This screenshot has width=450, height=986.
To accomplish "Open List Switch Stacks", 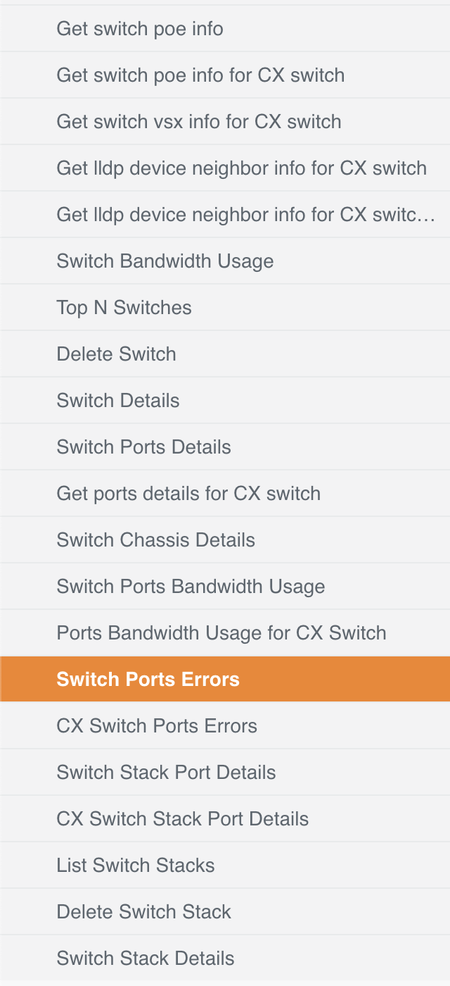I will [136, 866].
